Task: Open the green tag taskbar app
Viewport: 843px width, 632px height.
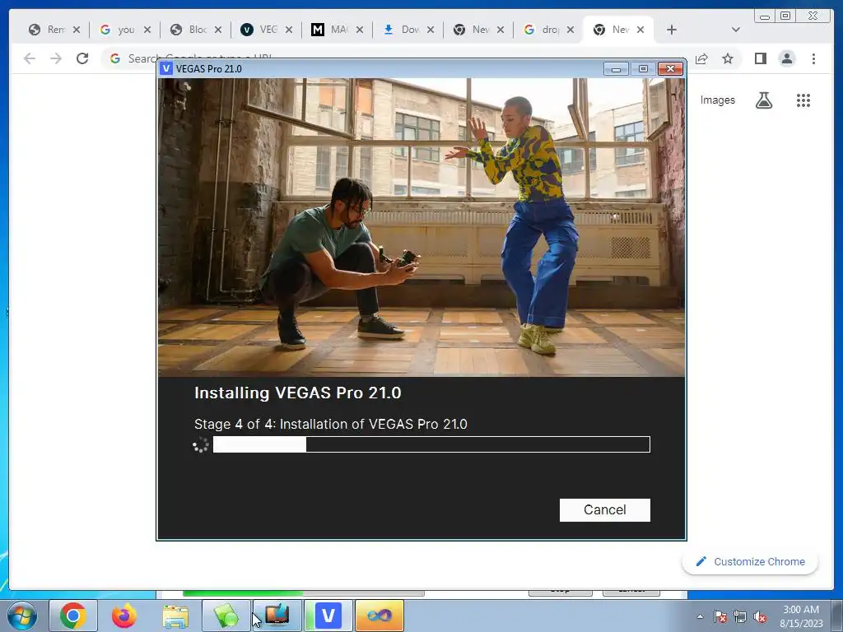Action: click(226, 616)
